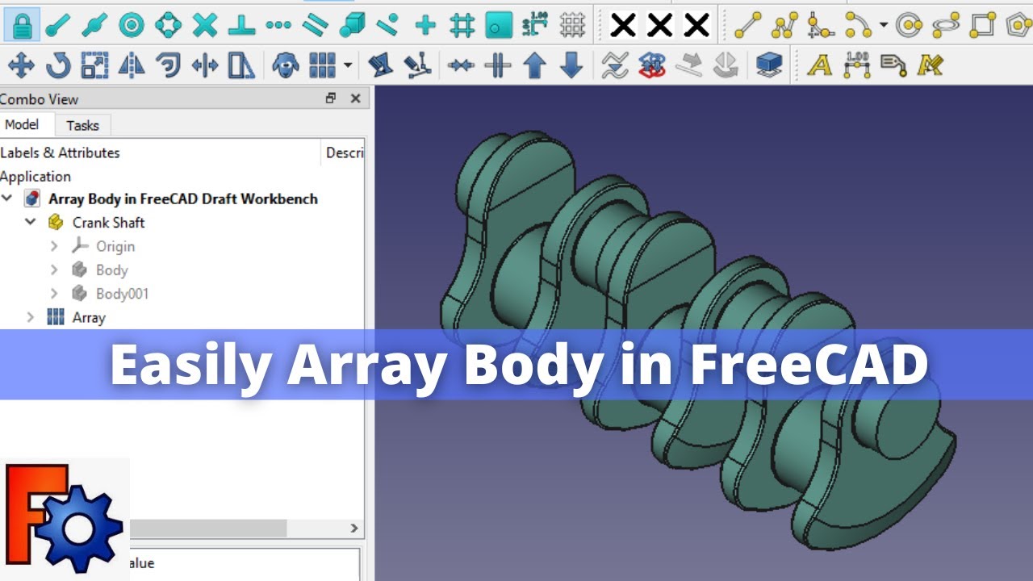Viewport: 1033px width, 581px height.
Task: Collapse the Crank Shaft node
Action: pyautogui.click(x=31, y=222)
